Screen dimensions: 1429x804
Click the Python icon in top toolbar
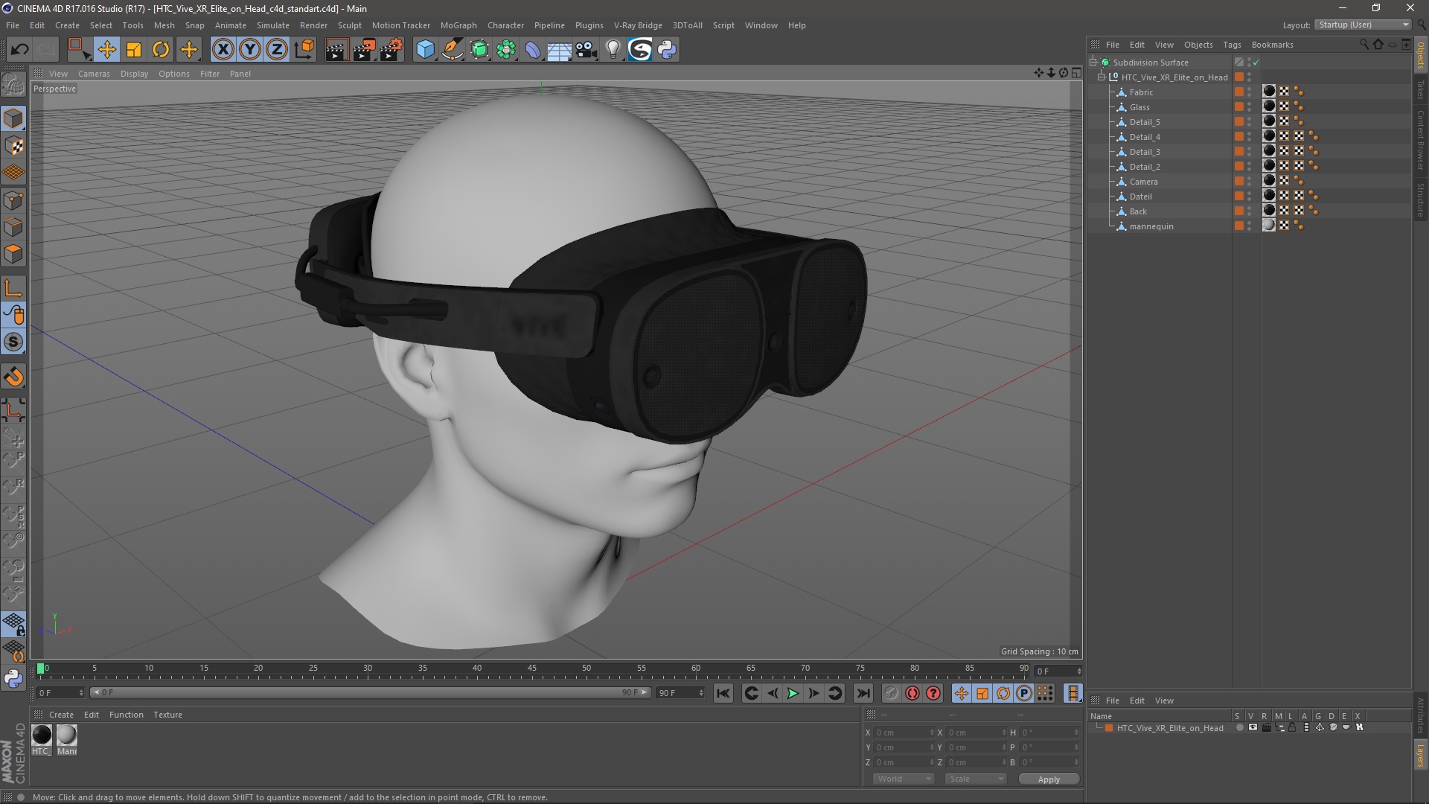[x=667, y=50]
